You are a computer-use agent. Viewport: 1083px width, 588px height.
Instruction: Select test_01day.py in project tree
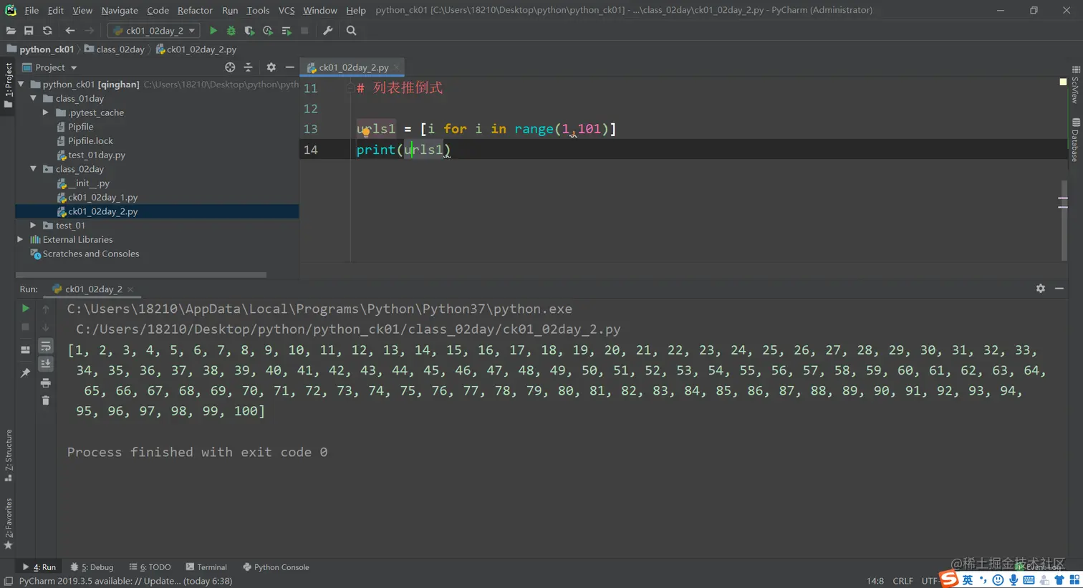[x=90, y=155]
